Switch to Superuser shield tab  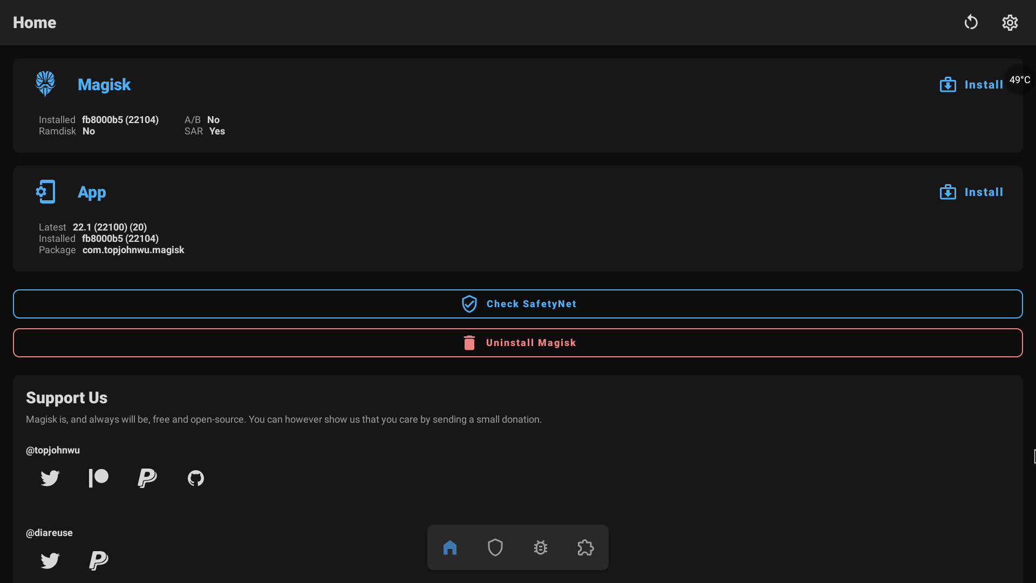495,547
